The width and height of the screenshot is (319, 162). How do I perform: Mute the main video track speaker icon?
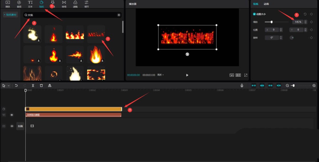[12, 126]
